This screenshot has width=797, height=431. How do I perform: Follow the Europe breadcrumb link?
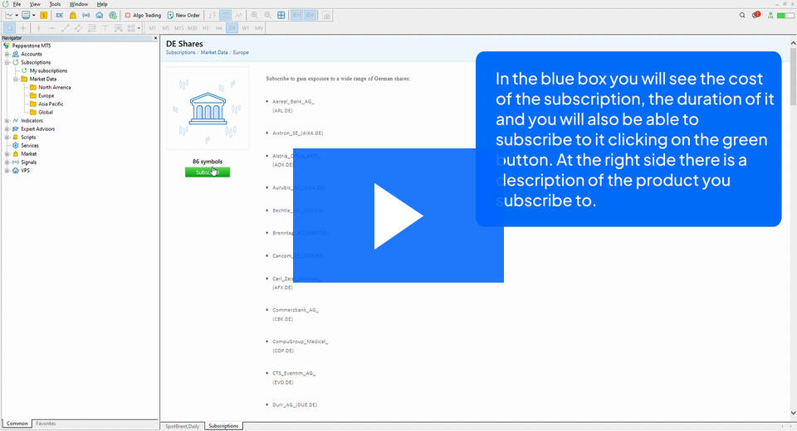241,52
